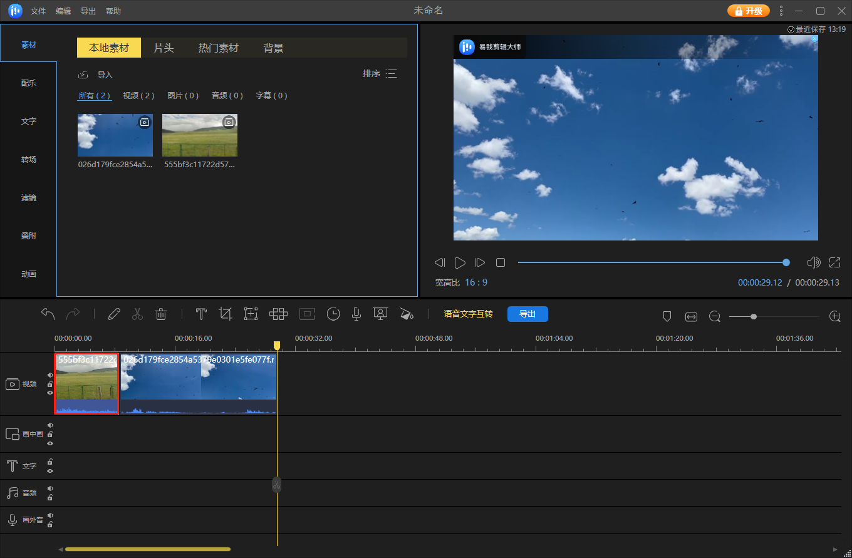The image size is (852, 558).
Task: Click the 语音文字互转 link
Action: [x=468, y=314]
